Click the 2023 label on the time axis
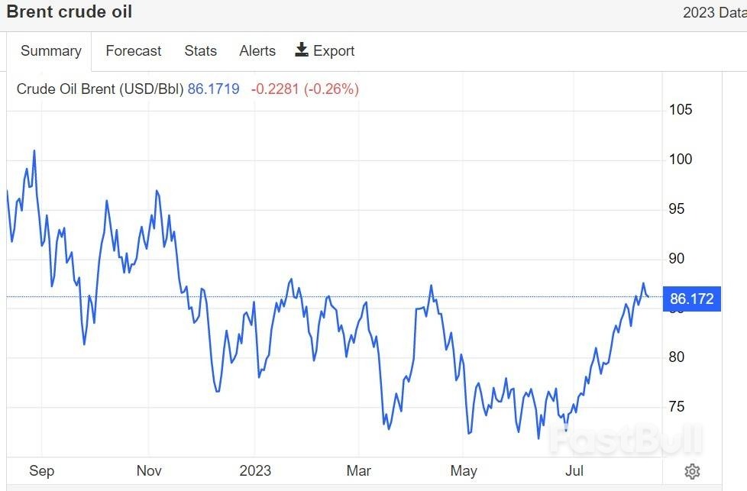The image size is (747, 491). 255,470
